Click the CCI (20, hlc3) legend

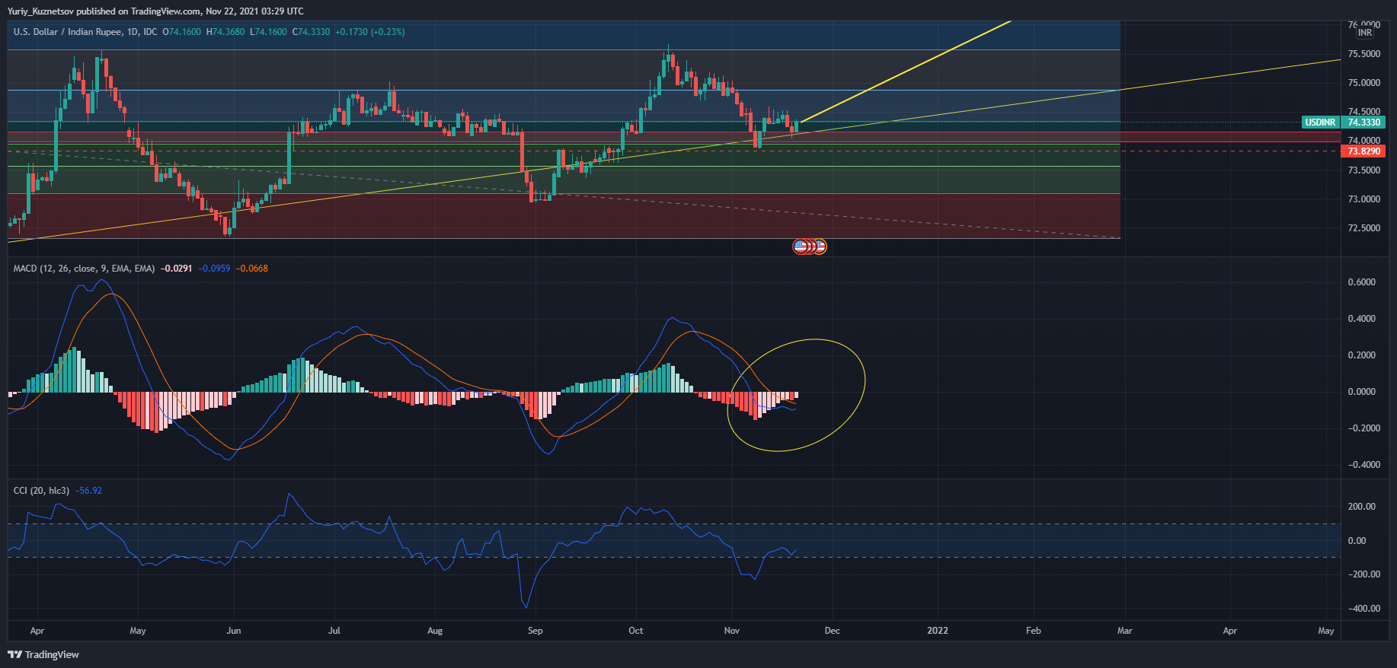41,491
